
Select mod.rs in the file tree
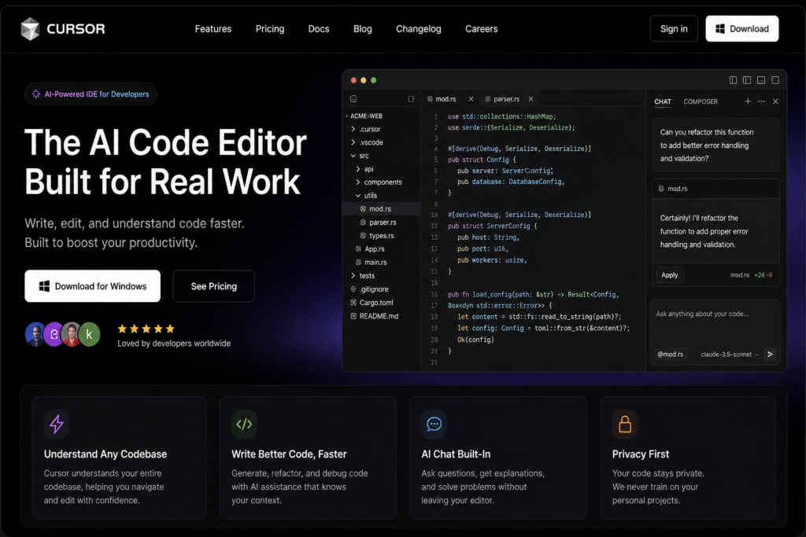coord(382,209)
